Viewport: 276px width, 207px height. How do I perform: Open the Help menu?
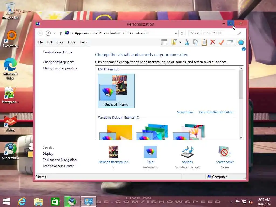pyautogui.click(x=83, y=42)
